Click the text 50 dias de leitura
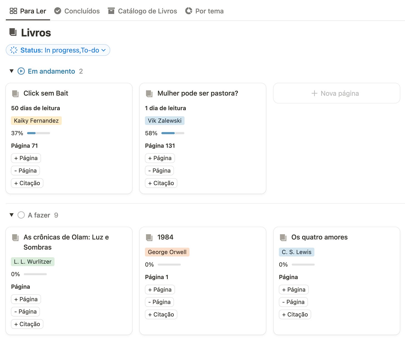This screenshot has height=340, width=405. pyautogui.click(x=36, y=108)
